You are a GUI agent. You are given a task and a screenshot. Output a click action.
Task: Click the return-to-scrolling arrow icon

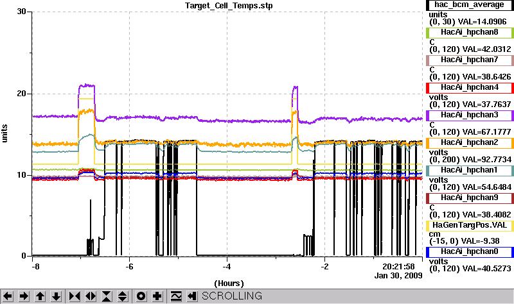pos(192,296)
